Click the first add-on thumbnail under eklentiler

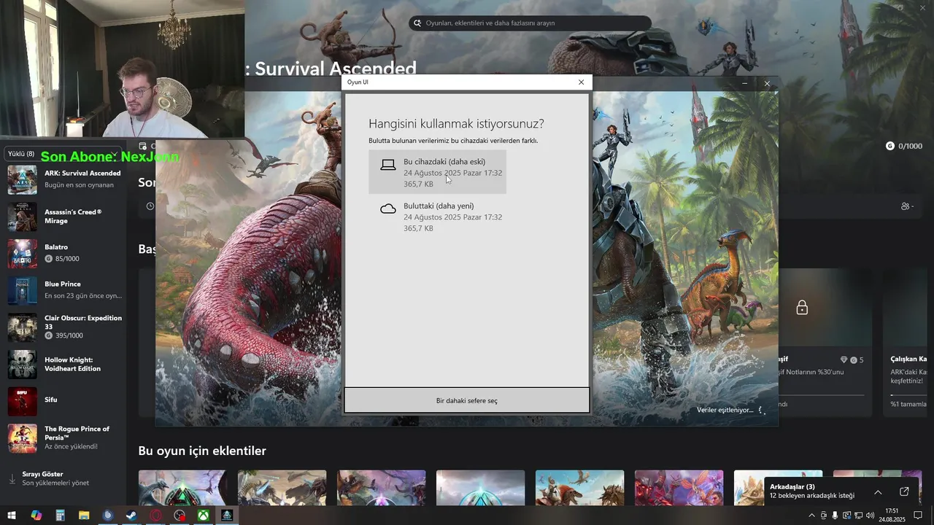pos(182,487)
